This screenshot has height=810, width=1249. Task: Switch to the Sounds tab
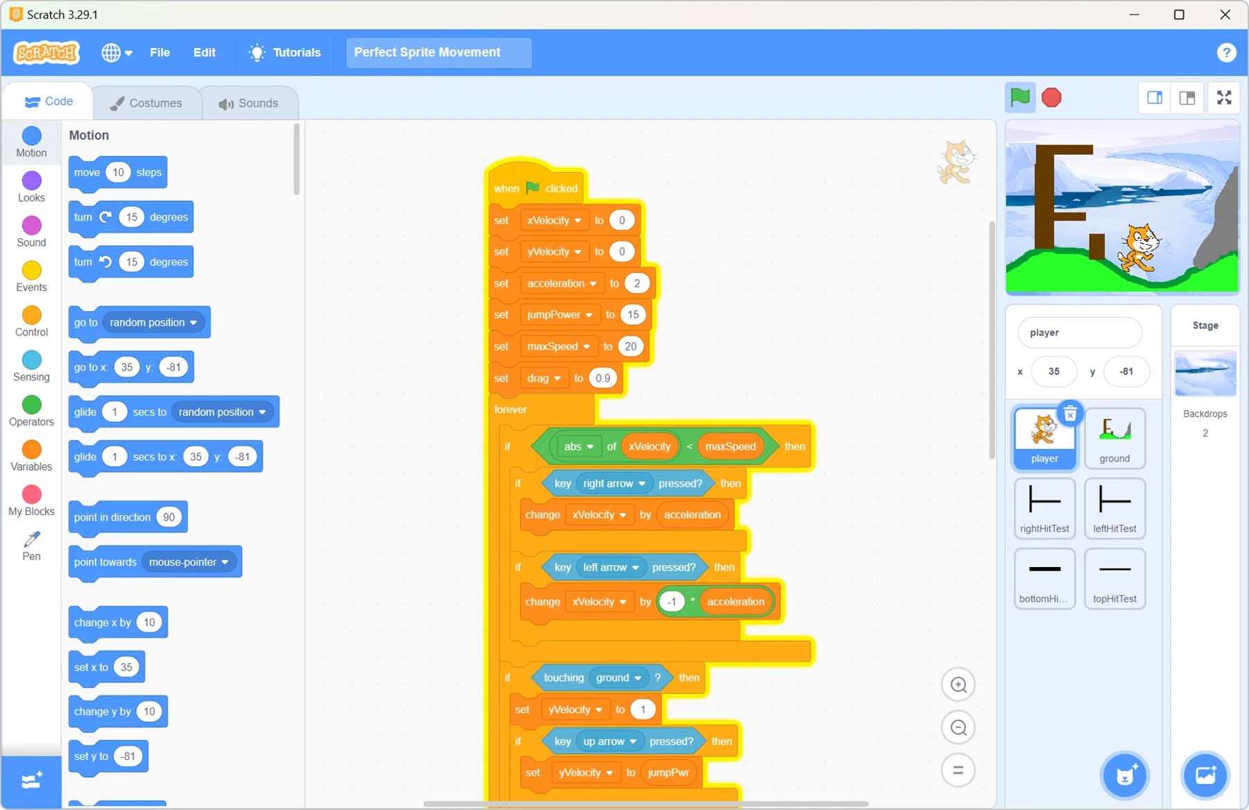click(x=249, y=103)
